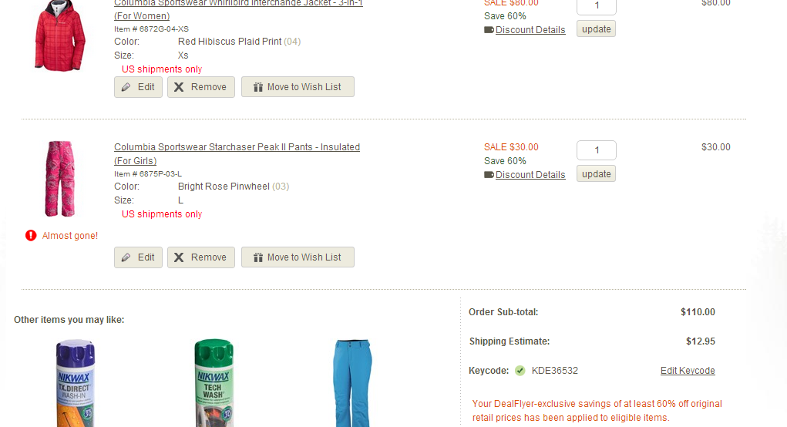Click pencil icon on jacket's Edit button

coord(126,87)
